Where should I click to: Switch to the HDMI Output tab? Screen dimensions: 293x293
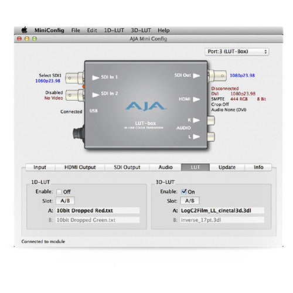pyautogui.click(x=80, y=167)
